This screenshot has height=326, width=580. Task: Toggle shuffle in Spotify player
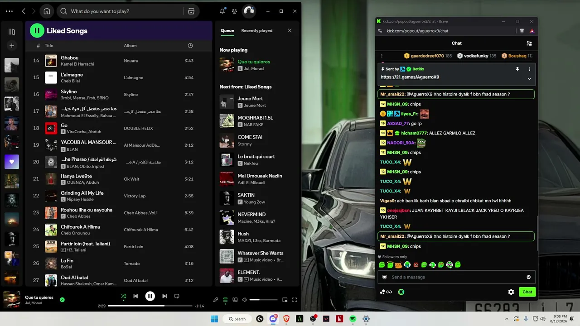[x=123, y=296]
